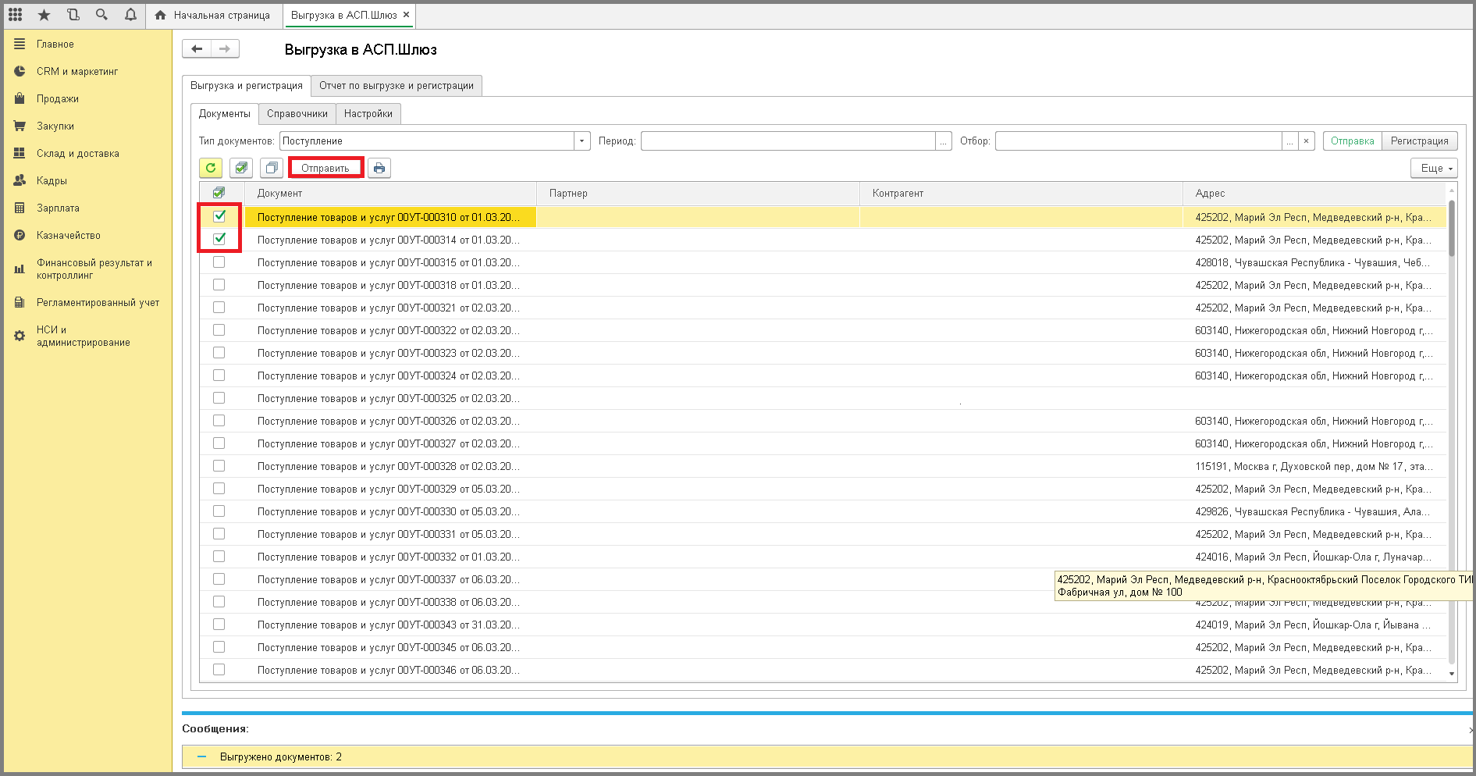Switch mode to Регистрация

point(1420,141)
